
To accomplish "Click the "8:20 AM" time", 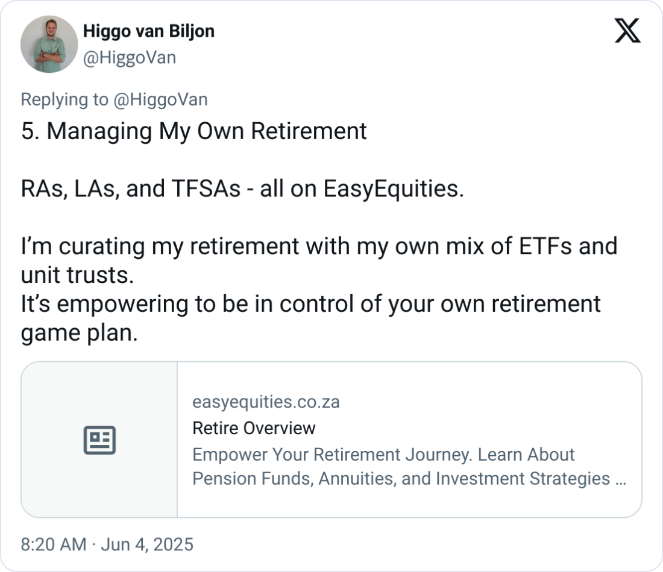I will [54, 545].
